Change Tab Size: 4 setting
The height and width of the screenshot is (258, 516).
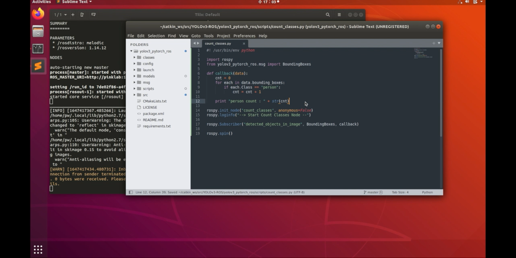[x=400, y=192]
